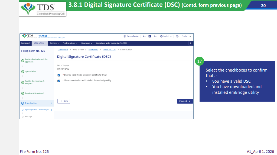Increase font size with A+ icon
The image size is (277, 155).
155,36
